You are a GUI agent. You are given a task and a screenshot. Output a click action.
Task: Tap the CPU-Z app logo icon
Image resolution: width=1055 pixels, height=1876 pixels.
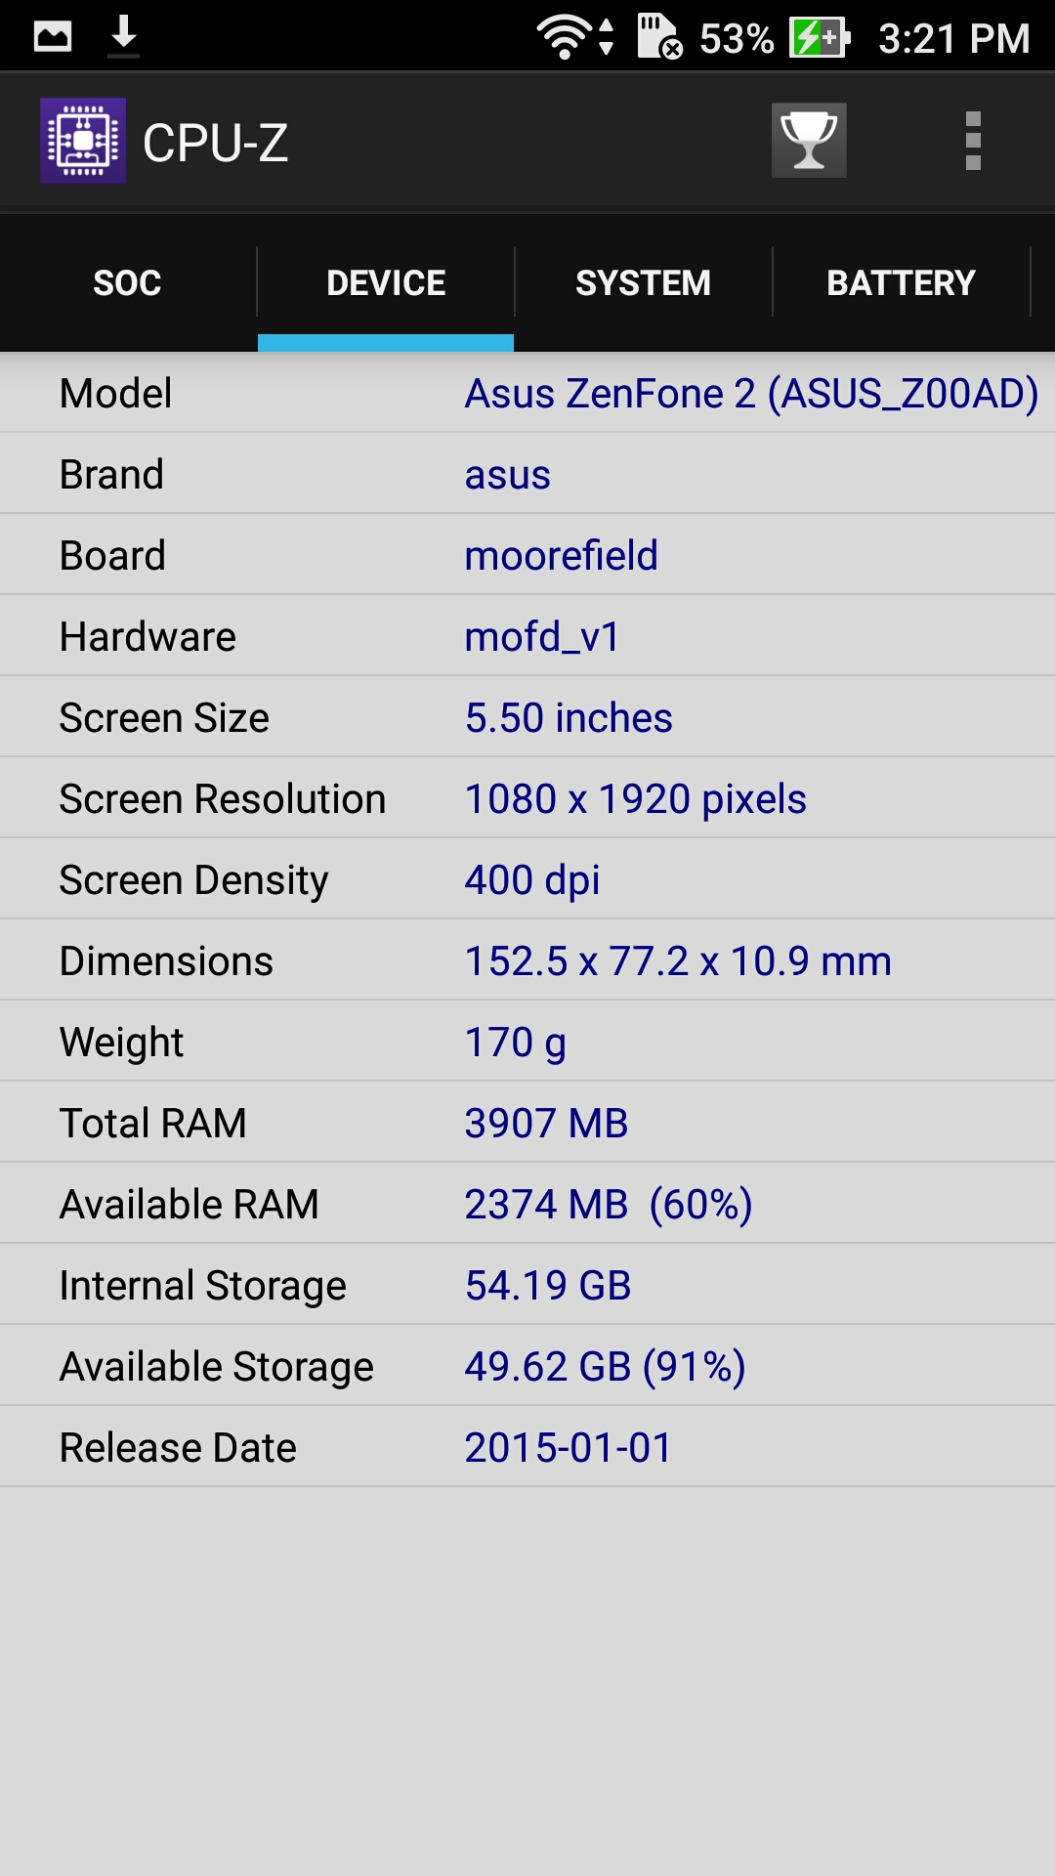[x=83, y=141]
